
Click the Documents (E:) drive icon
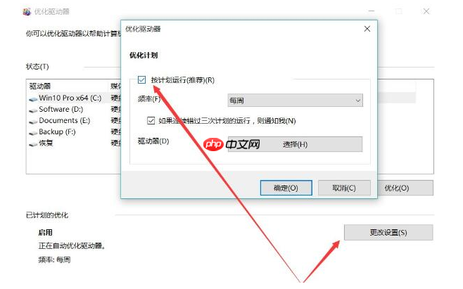tap(33, 122)
